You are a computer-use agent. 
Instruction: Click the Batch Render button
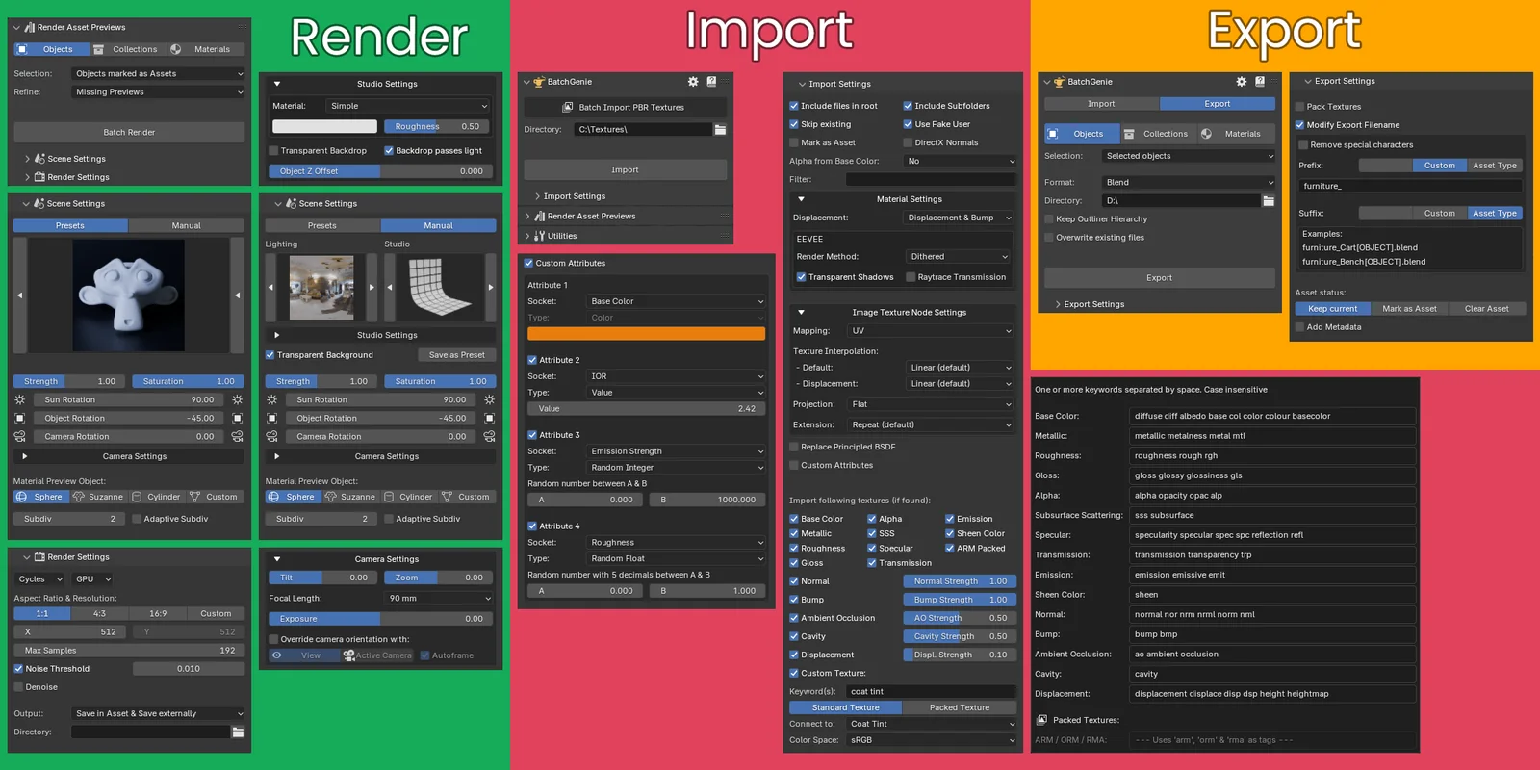click(x=129, y=133)
